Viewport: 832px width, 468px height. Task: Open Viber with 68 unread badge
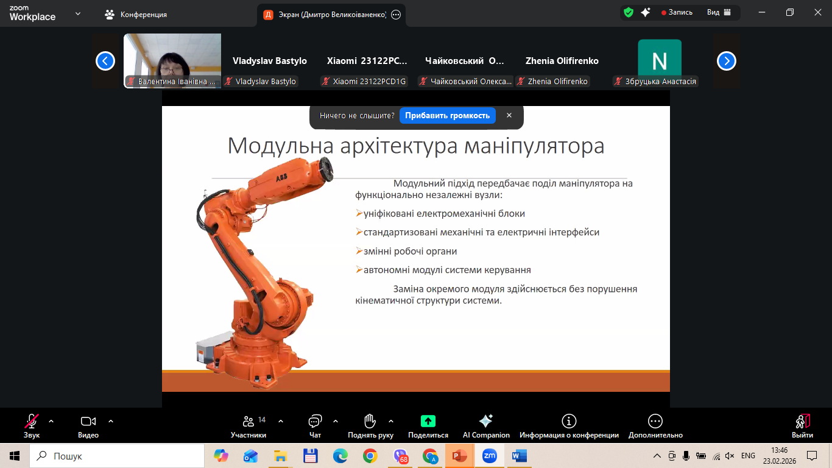tap(400, 456)
